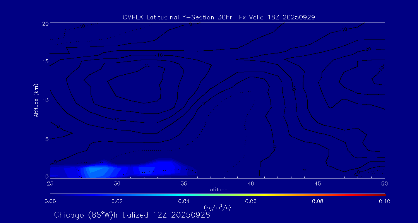Click the bright cyan flux patch near the surface

click(95, 170)
